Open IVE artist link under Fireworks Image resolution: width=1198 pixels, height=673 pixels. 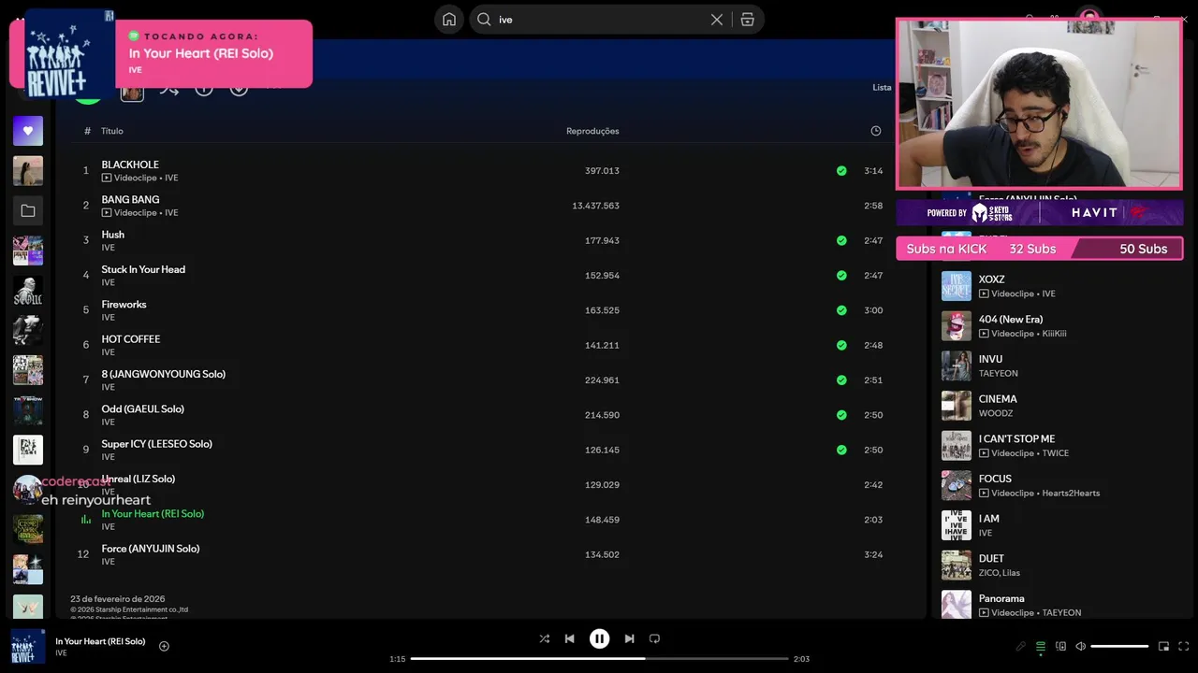[x=108, y=318]
